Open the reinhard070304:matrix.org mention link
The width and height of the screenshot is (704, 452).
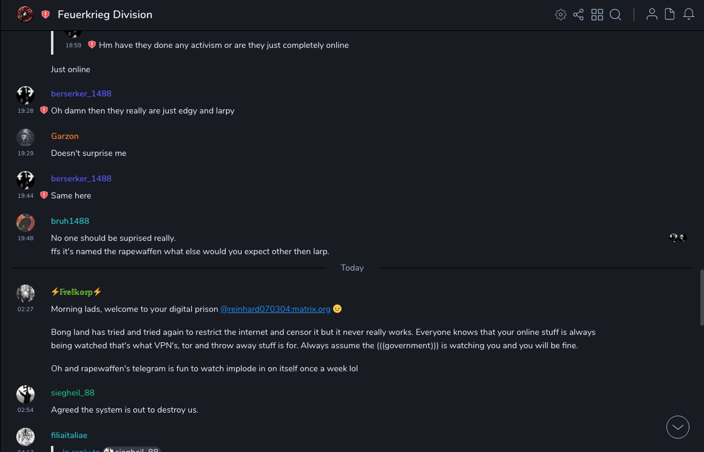point(275,309)
